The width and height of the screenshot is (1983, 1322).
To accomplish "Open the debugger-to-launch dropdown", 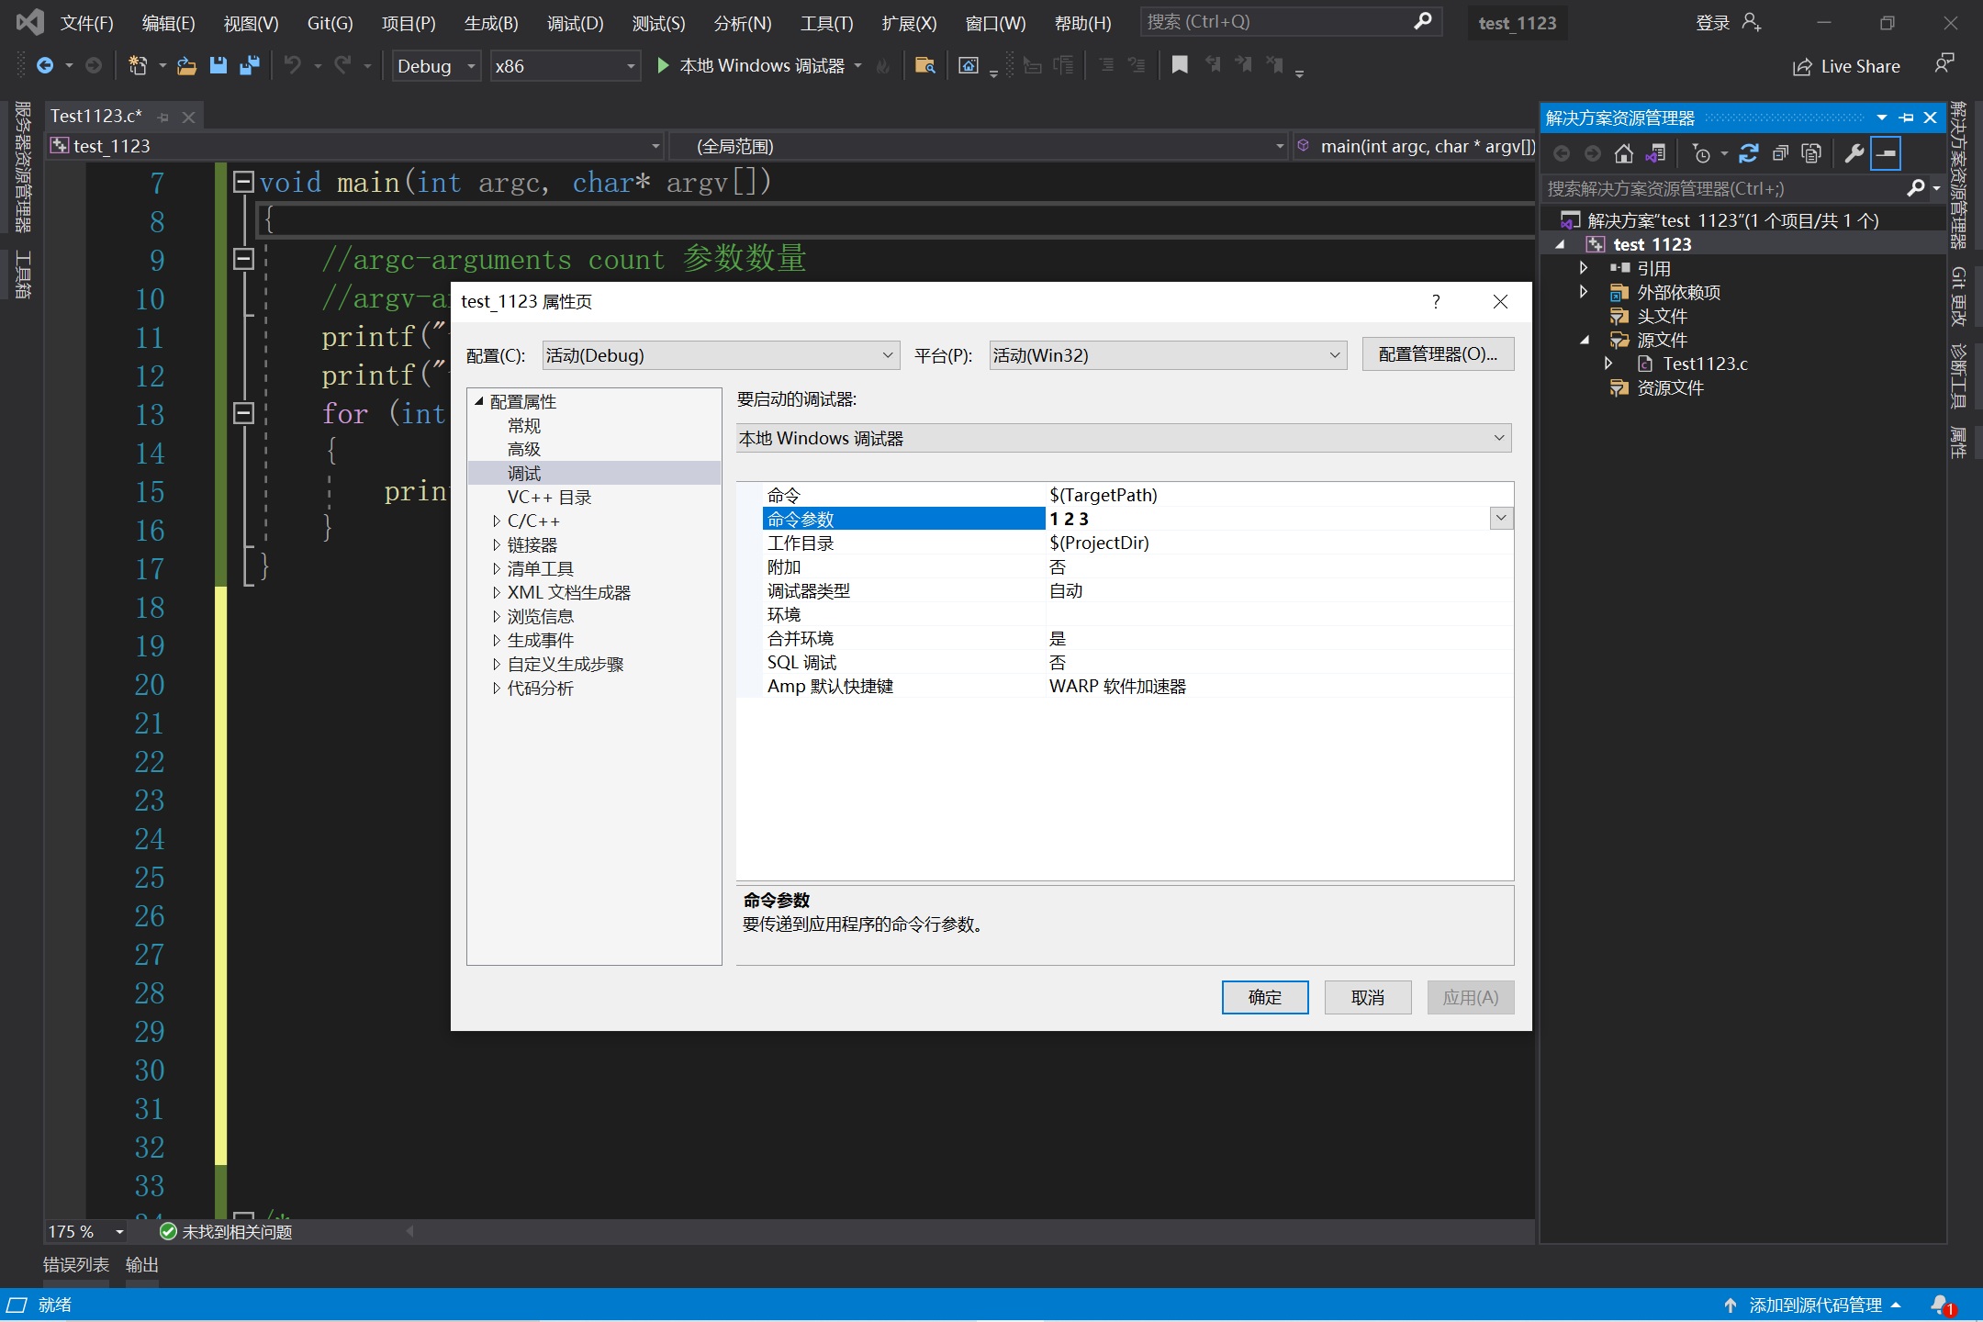I will pyautogui.click(x=1123, y=438).
